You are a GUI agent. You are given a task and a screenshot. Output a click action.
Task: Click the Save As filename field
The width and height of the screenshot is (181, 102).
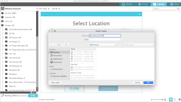point(105,36)
